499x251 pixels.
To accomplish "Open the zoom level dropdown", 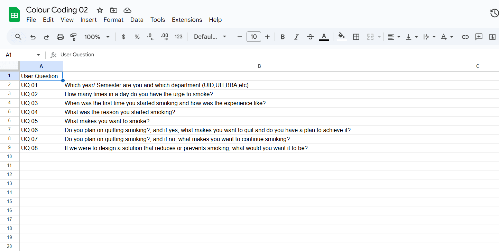I will tap(97, 37).
